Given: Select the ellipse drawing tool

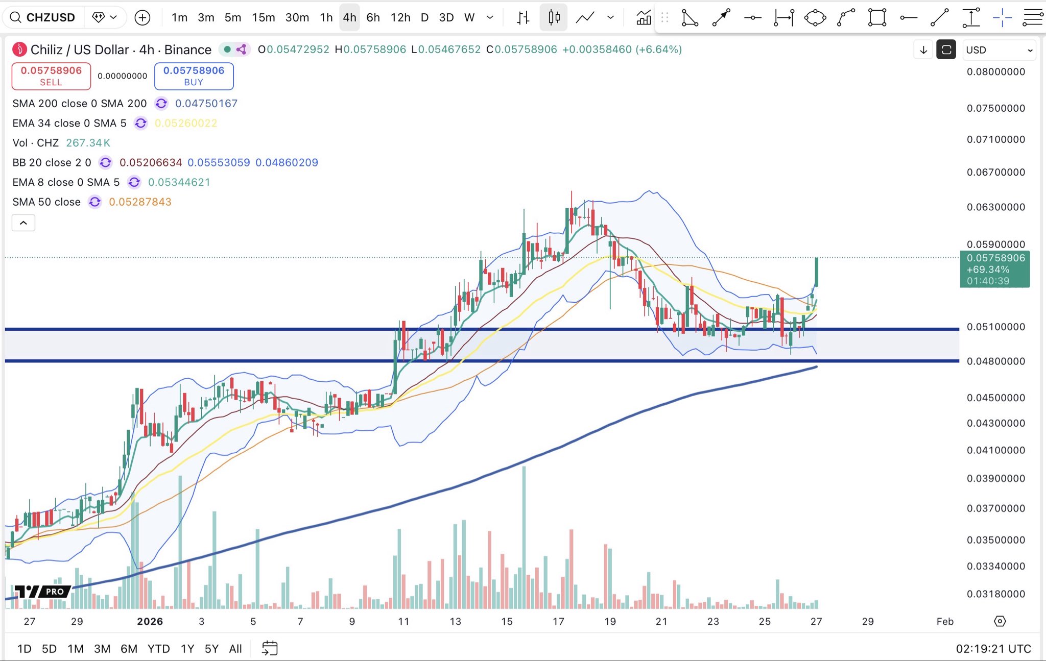Looking at the screenshot, I should coord(815,18).
